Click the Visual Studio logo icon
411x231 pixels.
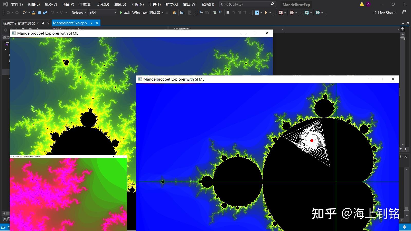pyautogui.click(x=5, y=4)
